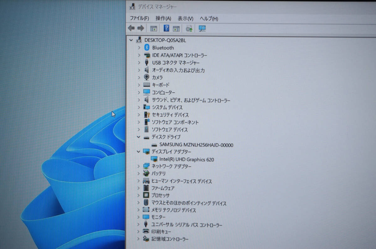Image resolution: width=376 pixels, height=249 pixels.
Task: Click the 印刷キュー printer icon
Action: [146, 231]
